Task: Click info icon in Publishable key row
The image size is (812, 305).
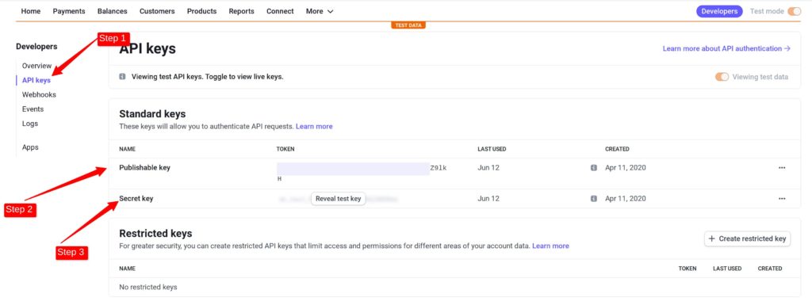Action: [x=594, y=167]
